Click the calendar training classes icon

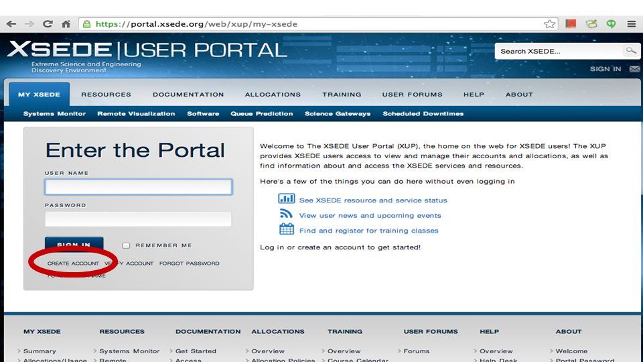click(x=287, y=229)
